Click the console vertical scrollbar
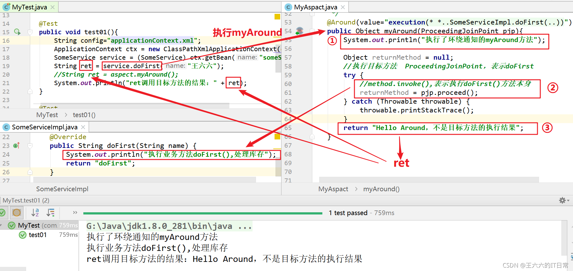This screenshot has height=271, width=573. pos(564,238)
